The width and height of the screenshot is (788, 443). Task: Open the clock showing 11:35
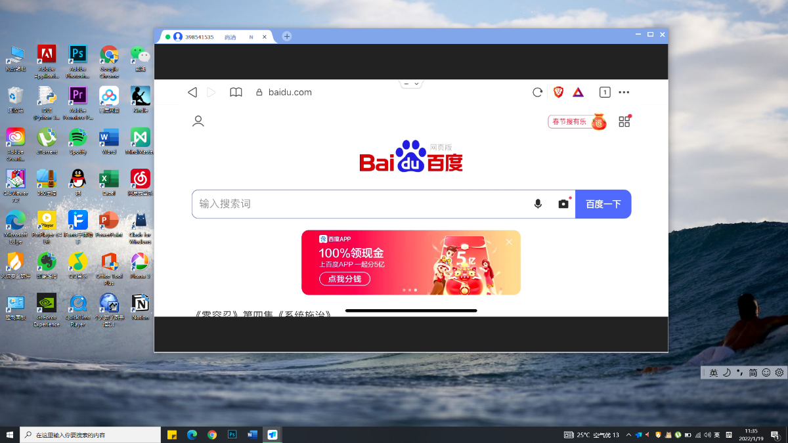tap(751, 434)
